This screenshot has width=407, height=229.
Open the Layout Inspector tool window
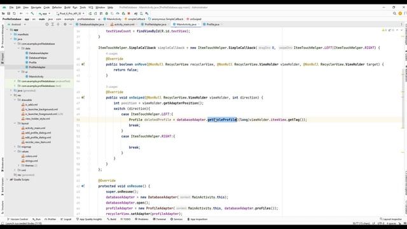[x=390, y=219]
